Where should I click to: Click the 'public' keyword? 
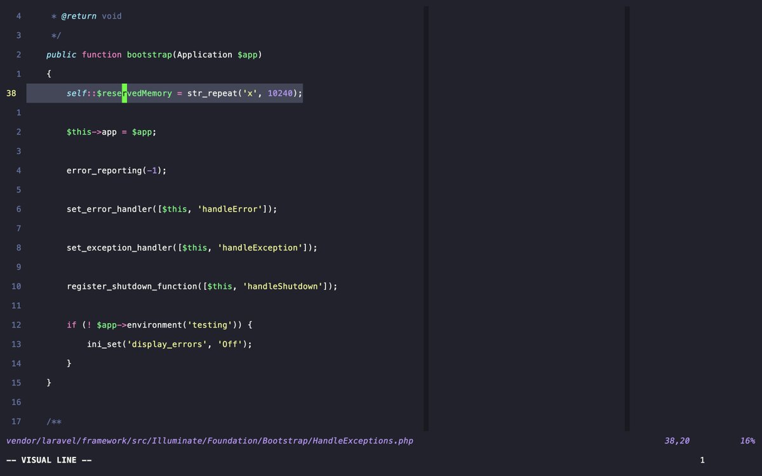(62, 55)
